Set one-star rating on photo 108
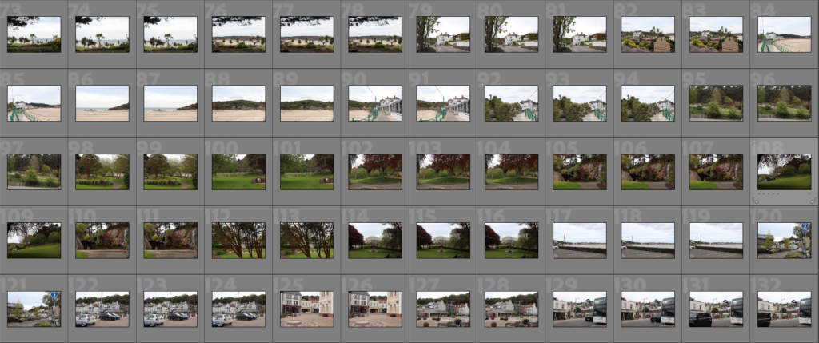 (x=760, y=194)
